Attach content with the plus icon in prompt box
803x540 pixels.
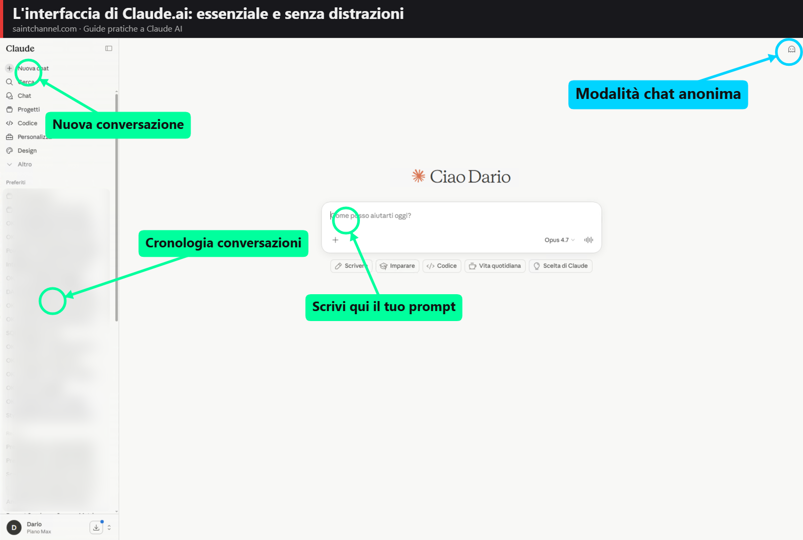pos(335,239)
